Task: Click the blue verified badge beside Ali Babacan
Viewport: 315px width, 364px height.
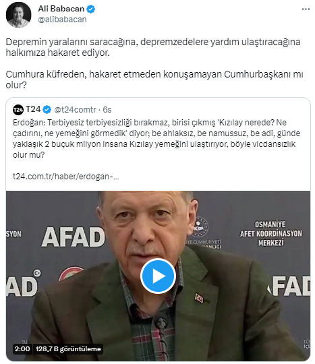Action: pos(90,9)
